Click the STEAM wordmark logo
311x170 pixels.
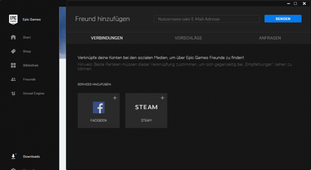[x=146, y=107]
